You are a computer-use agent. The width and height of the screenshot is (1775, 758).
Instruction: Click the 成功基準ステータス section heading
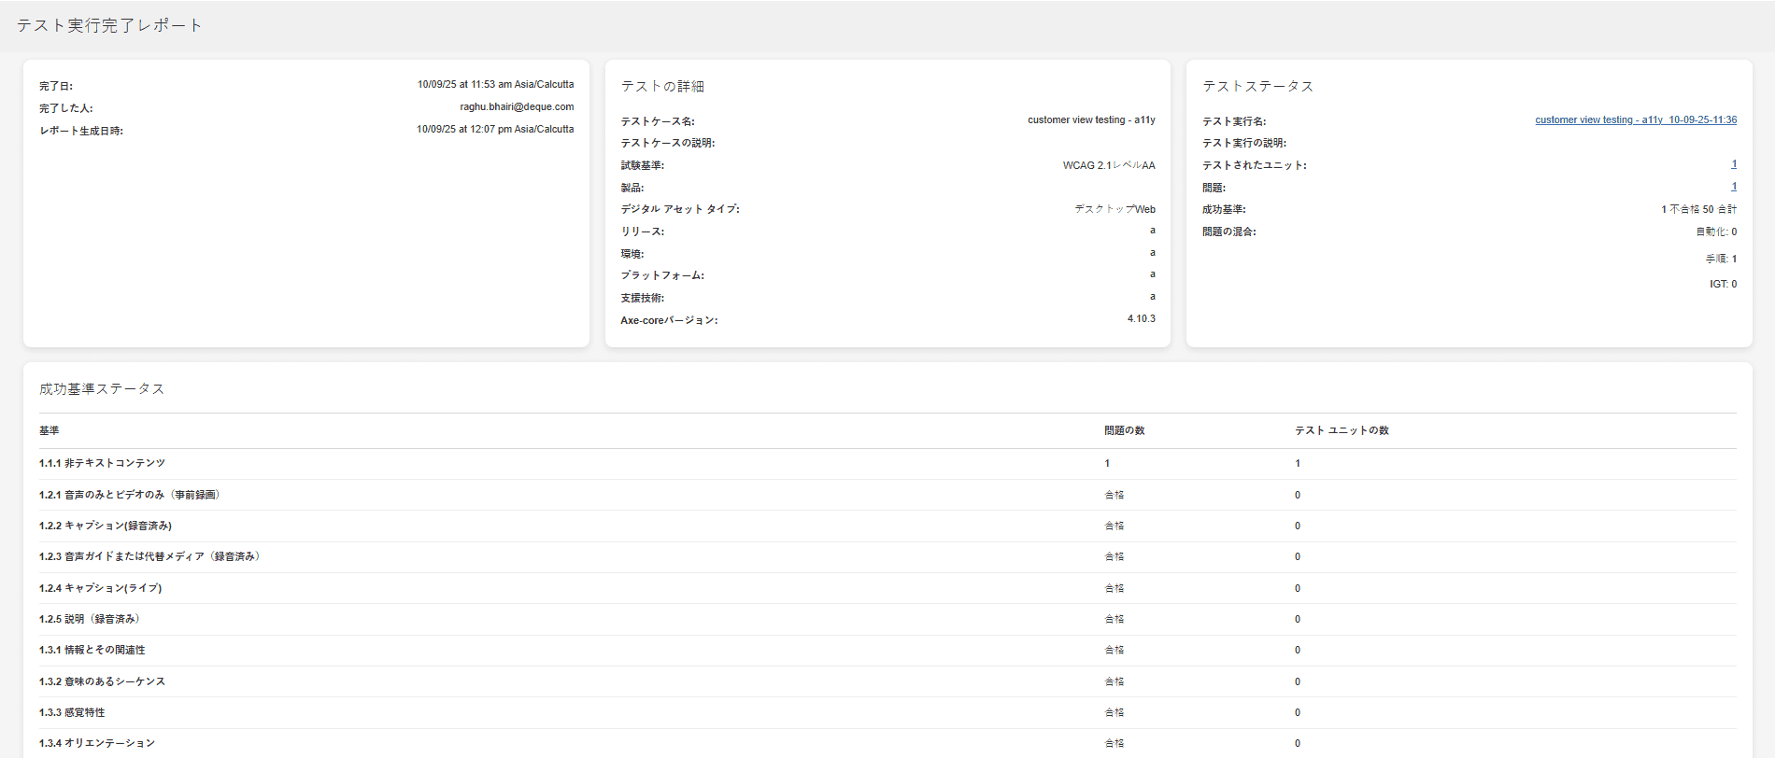pos(102,388)
